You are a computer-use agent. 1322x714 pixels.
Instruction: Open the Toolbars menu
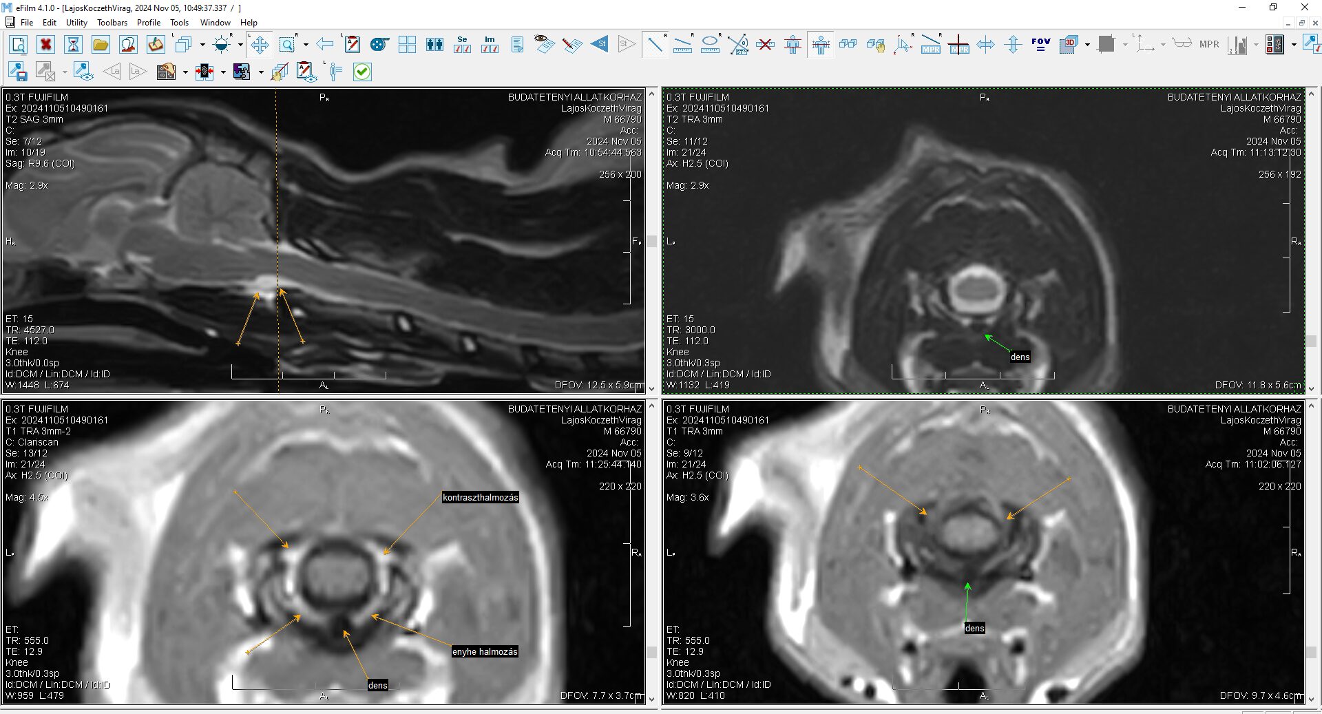(112, 23)
